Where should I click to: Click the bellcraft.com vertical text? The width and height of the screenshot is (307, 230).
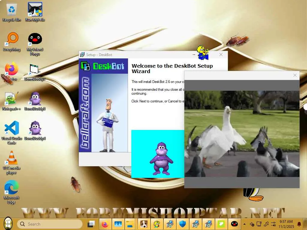[85, 113]
